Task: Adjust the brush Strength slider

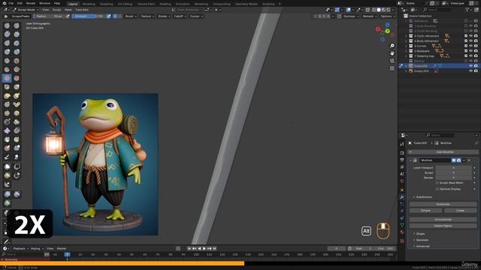Action: click(x=89, y=16)
